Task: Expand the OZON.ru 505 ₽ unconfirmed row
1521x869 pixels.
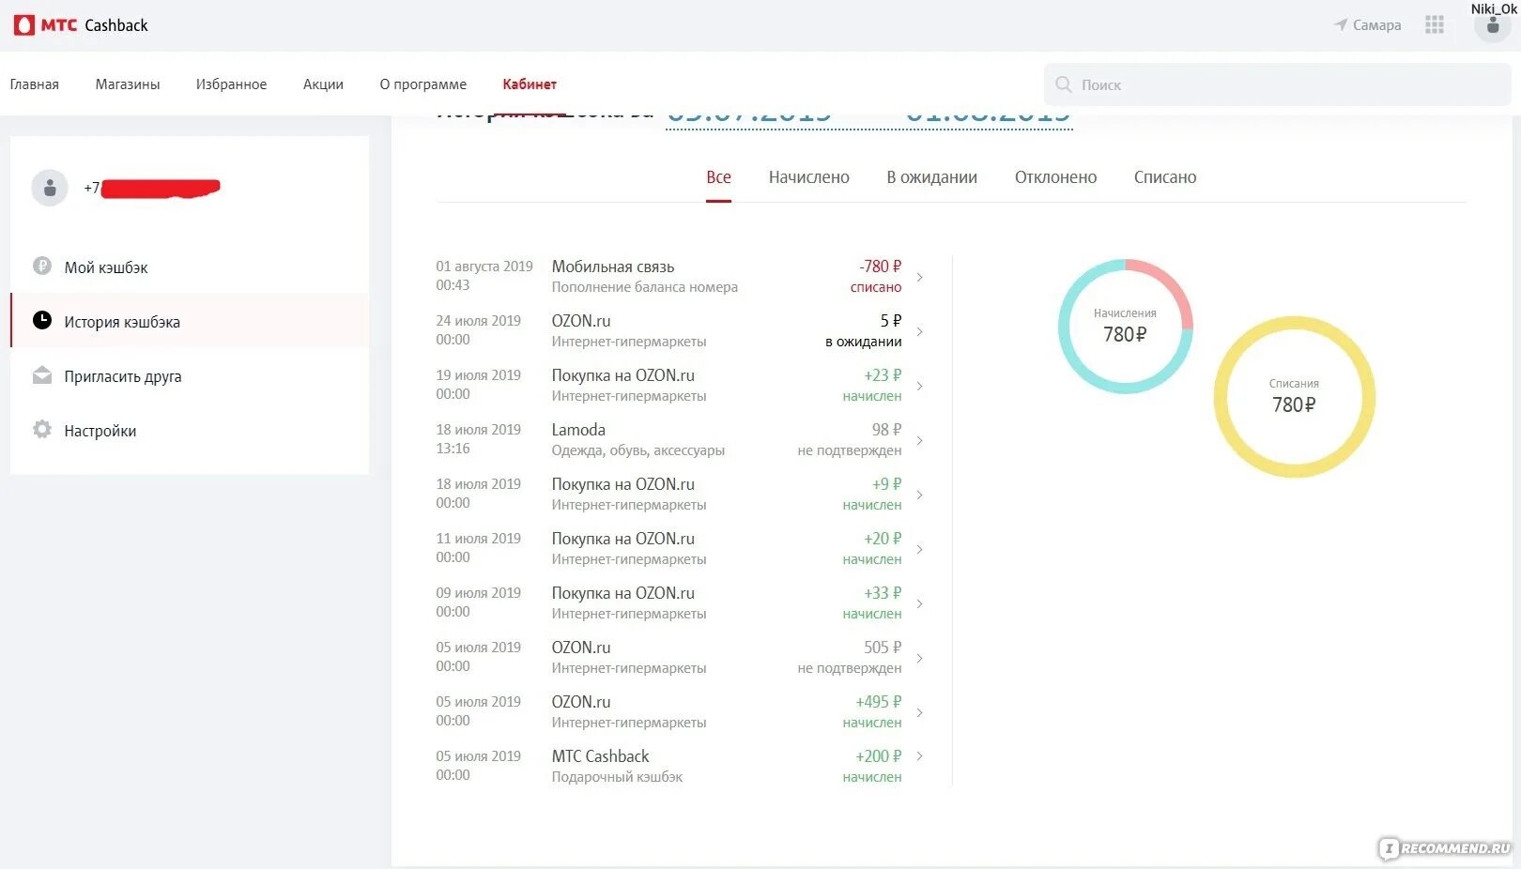Action: (919, 658)
